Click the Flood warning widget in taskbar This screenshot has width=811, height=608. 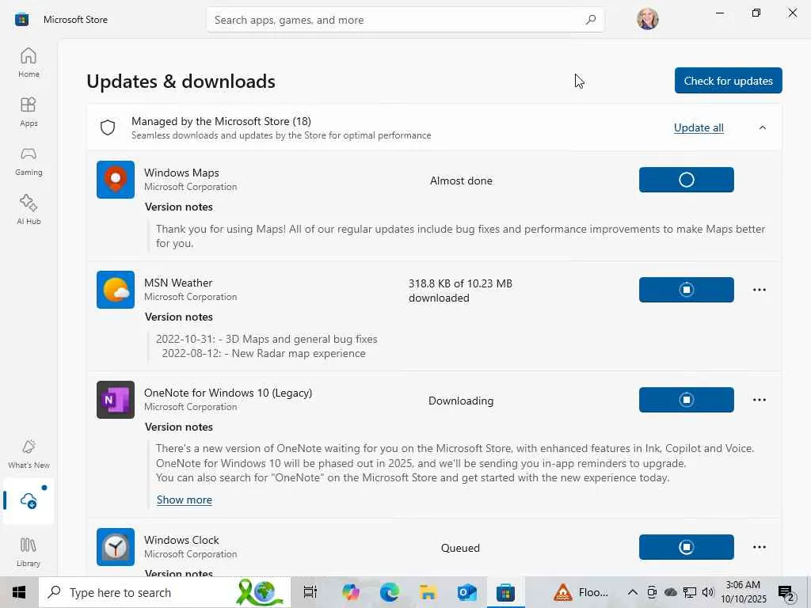(x=581, y=592)
